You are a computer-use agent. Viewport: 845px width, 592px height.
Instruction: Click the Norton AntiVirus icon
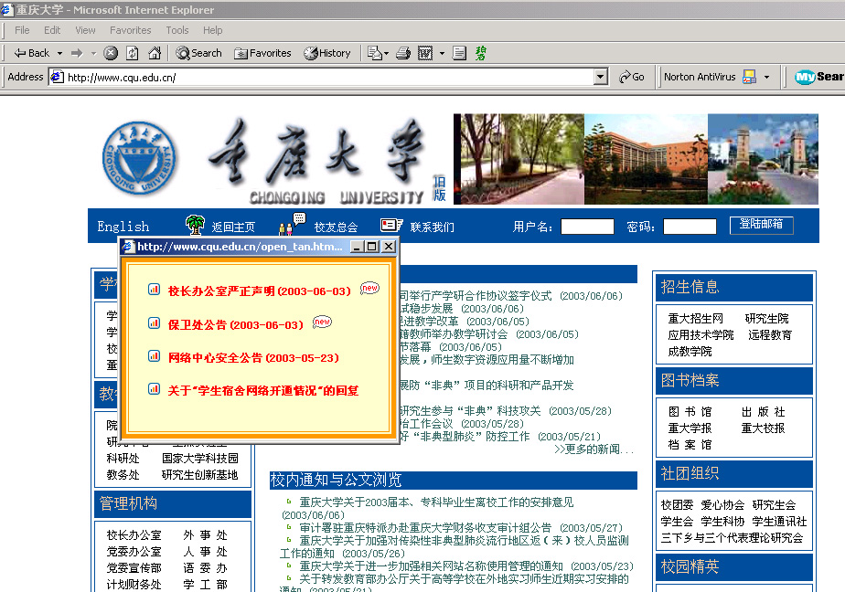[x=749, y=77]
